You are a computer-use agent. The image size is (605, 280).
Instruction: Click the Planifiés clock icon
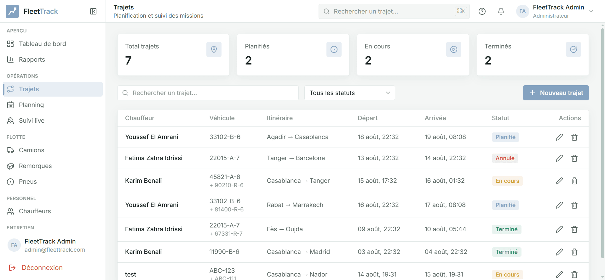coord(334,49)
